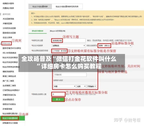Open the 全部粉丝 source group dropdown
Screen dimensions: 144x126
[x=69, y=46]
